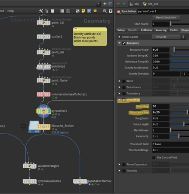Switch to the Bounds tab

coord(133,30)
